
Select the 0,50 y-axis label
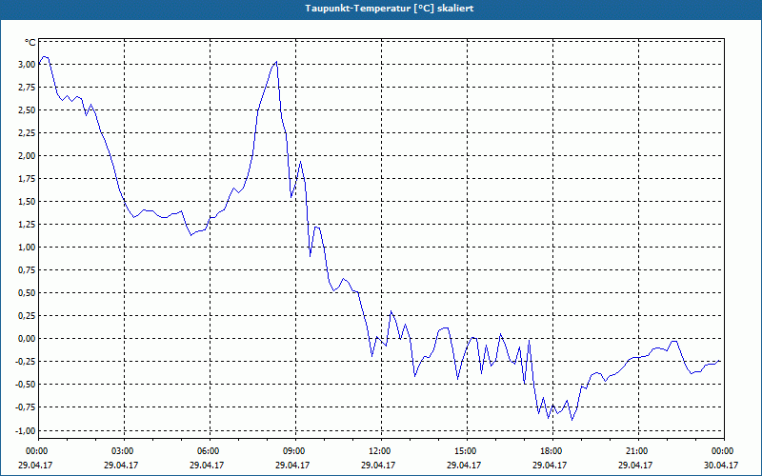[x=27, y=292]
